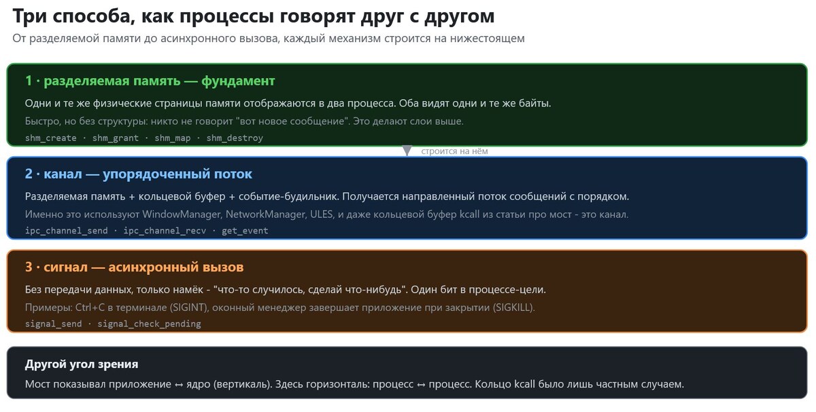This screenshot has height=412, width=816.
Task: Click the title 'Три способа, как процессы говорят друг с другом'
Action: (254, 16)
